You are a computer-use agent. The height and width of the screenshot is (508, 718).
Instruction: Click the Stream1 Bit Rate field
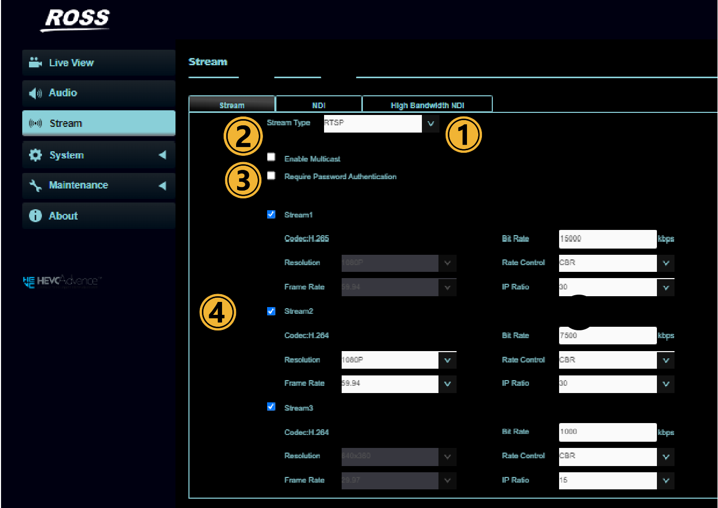click(x=607, y=239)
